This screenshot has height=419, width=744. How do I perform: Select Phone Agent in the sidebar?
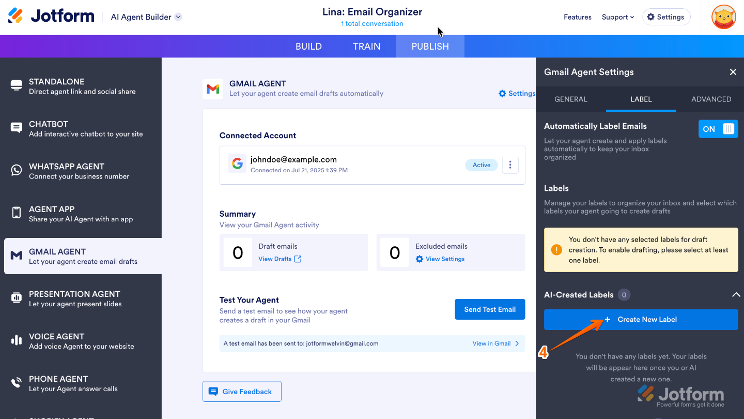coord(81,383)
